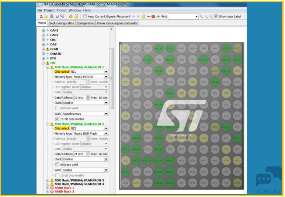Click the peripheral tree vertical scrollbar

click(x=111, y=78)
